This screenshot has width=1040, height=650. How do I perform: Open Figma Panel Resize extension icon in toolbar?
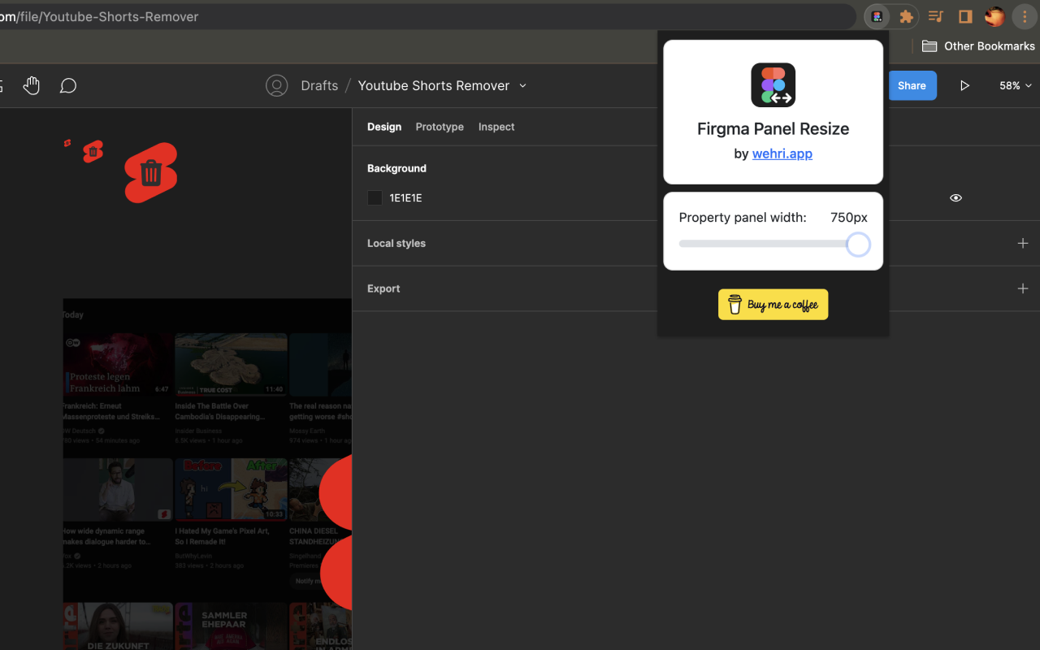point(877,16)
